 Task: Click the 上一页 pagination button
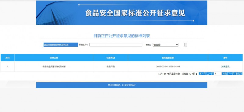click(210, 73)
